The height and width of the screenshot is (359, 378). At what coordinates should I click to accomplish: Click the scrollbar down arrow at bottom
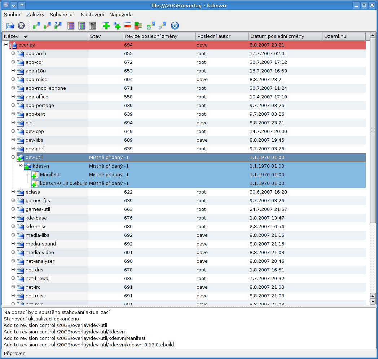[373, 302]
